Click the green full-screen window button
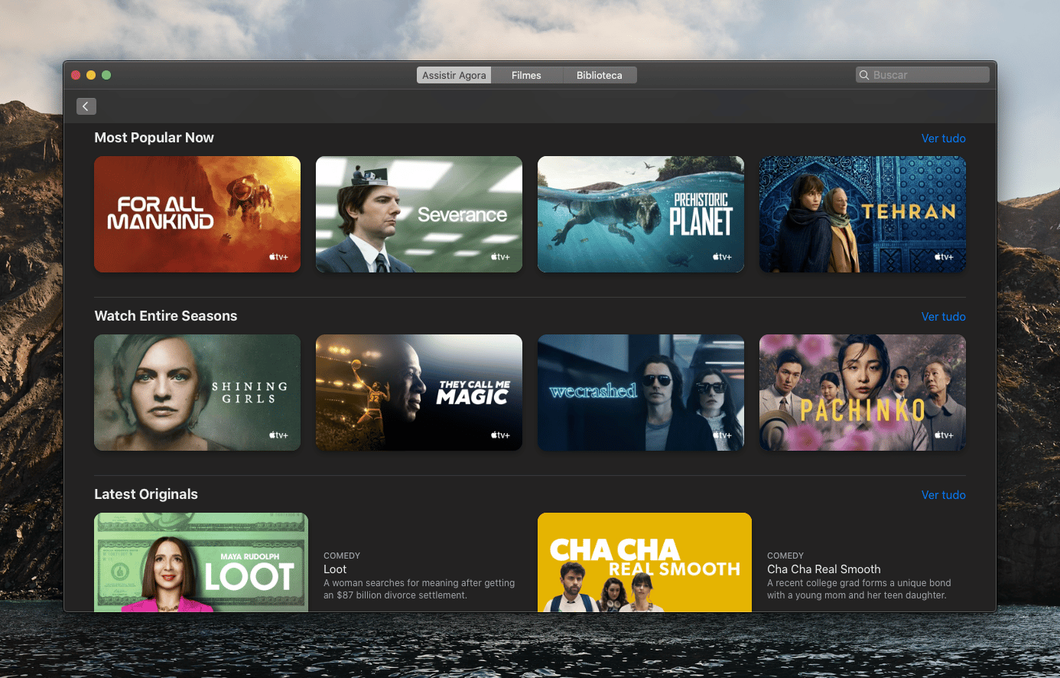This screenshot has width=1060, height=678. coord(106,75)
